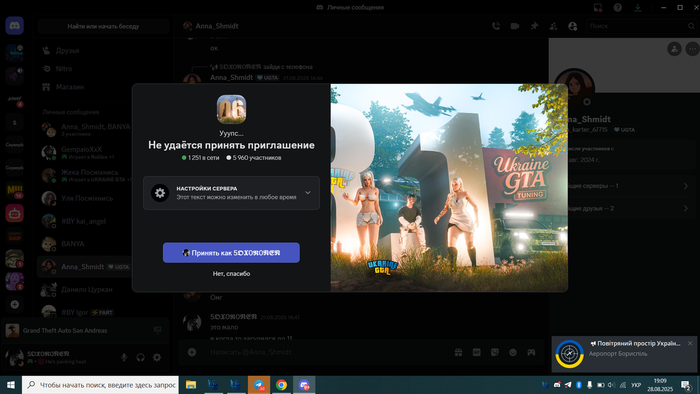Open the SHOP server icon
The width and height of the screenshot is (700, 394).
pos(14,236)
